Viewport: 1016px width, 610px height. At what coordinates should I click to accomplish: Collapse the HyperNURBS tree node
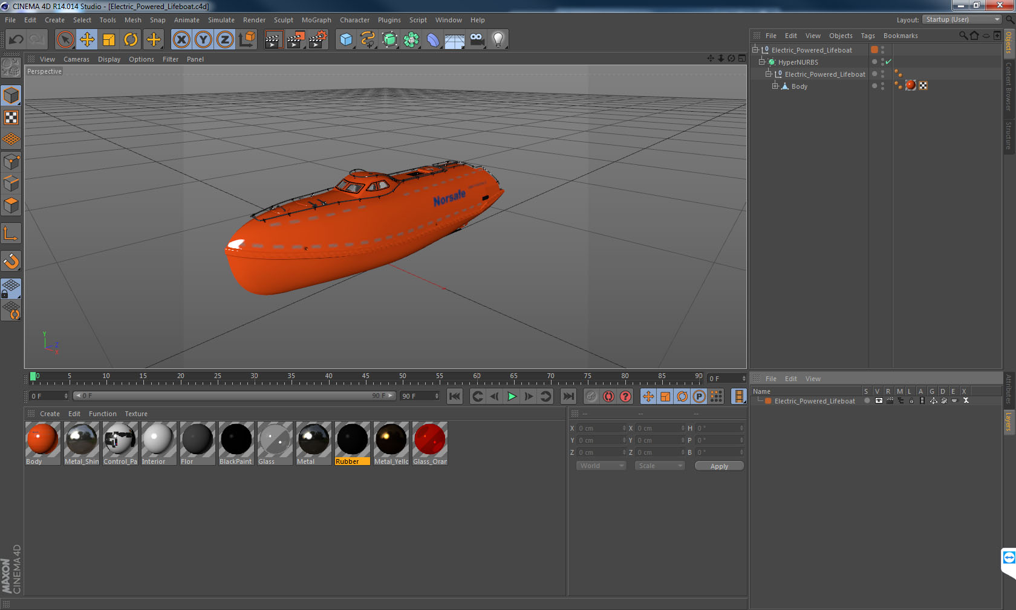click(762, 62)
